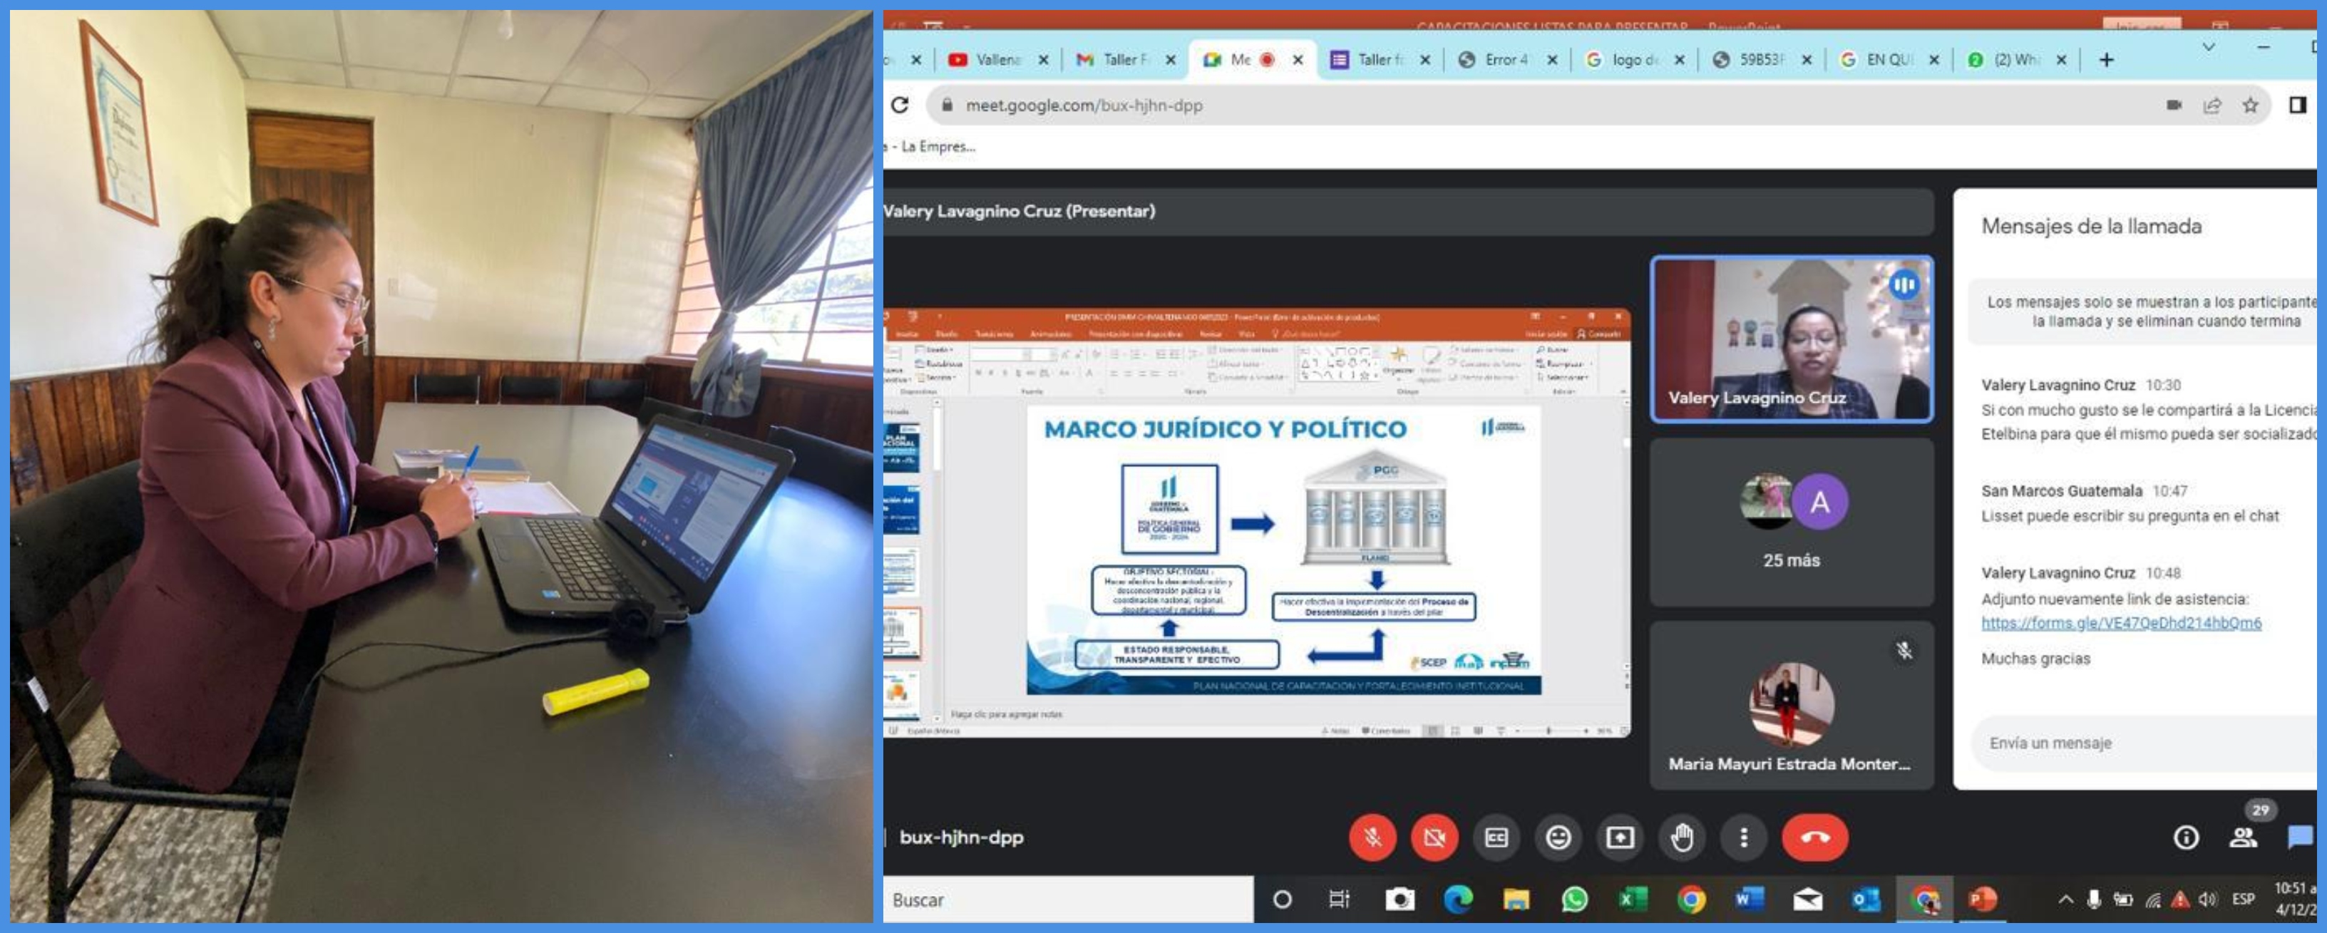Open the attendance forms.gle link
The image size is (2327, 933).
[x=2120, y=622]
